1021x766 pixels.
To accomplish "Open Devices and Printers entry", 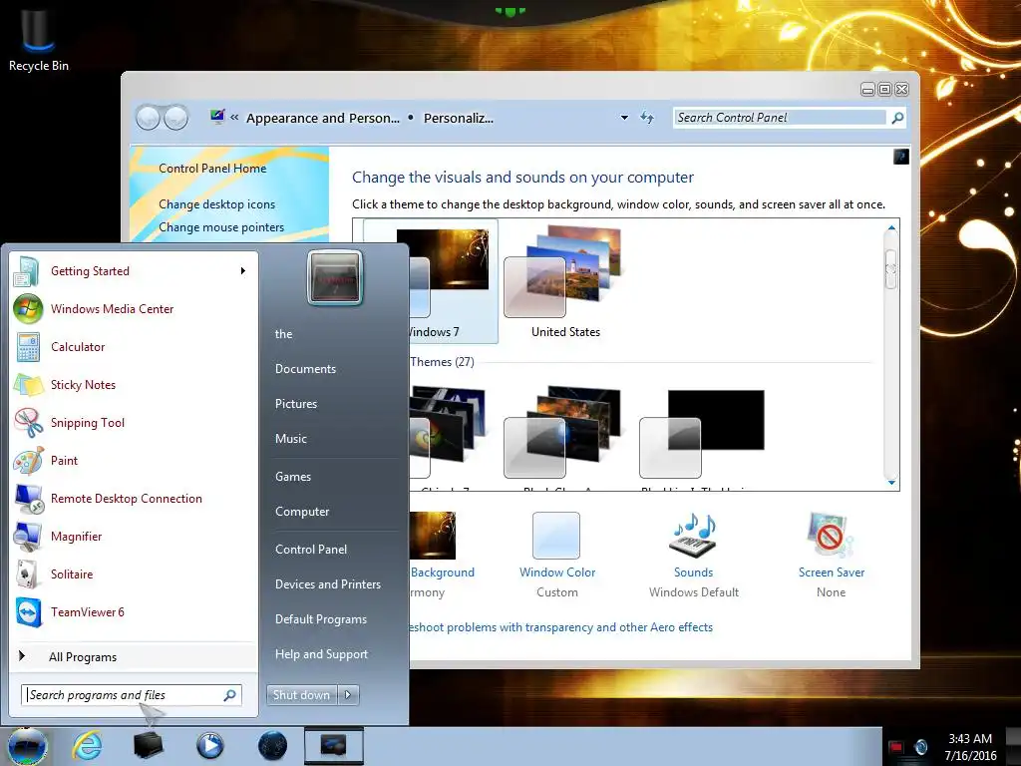I will coord(327,584).
